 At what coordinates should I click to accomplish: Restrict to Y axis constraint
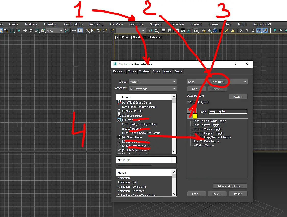click(x=247, y=31)
